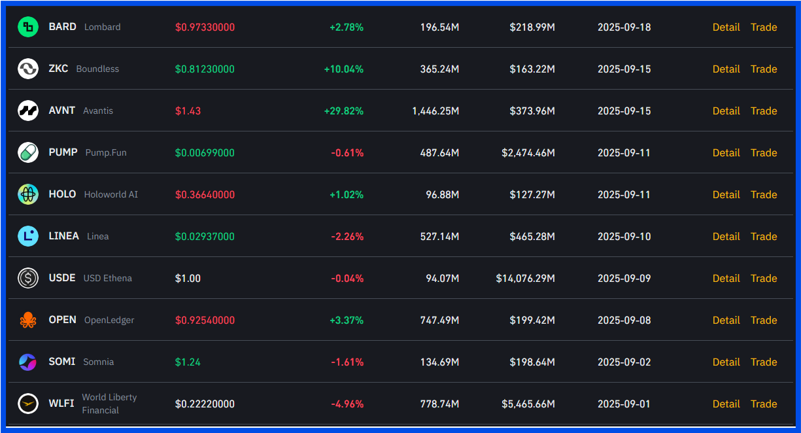Select the HOLO ticker text
Image resolution: width=801 pixels, height=433 pixels.
pos(62,194)
